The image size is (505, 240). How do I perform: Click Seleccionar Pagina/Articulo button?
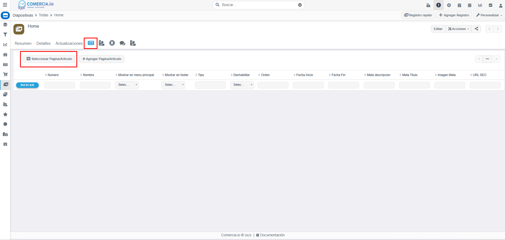pos(49,59)
